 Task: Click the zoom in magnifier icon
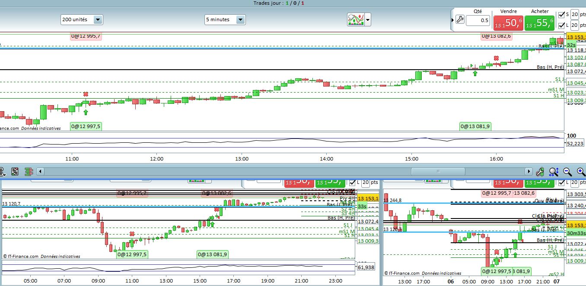[581, 172]
